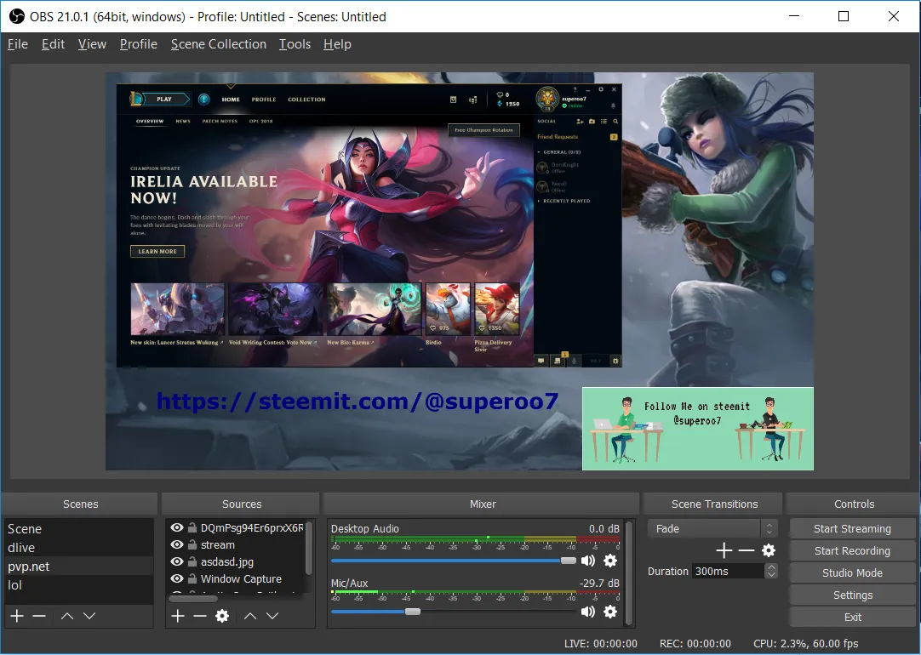921x655 pixels.
Task: Click the Sources horizontal scrollbar
Action: pyautogui.click(x=193, y=599)
